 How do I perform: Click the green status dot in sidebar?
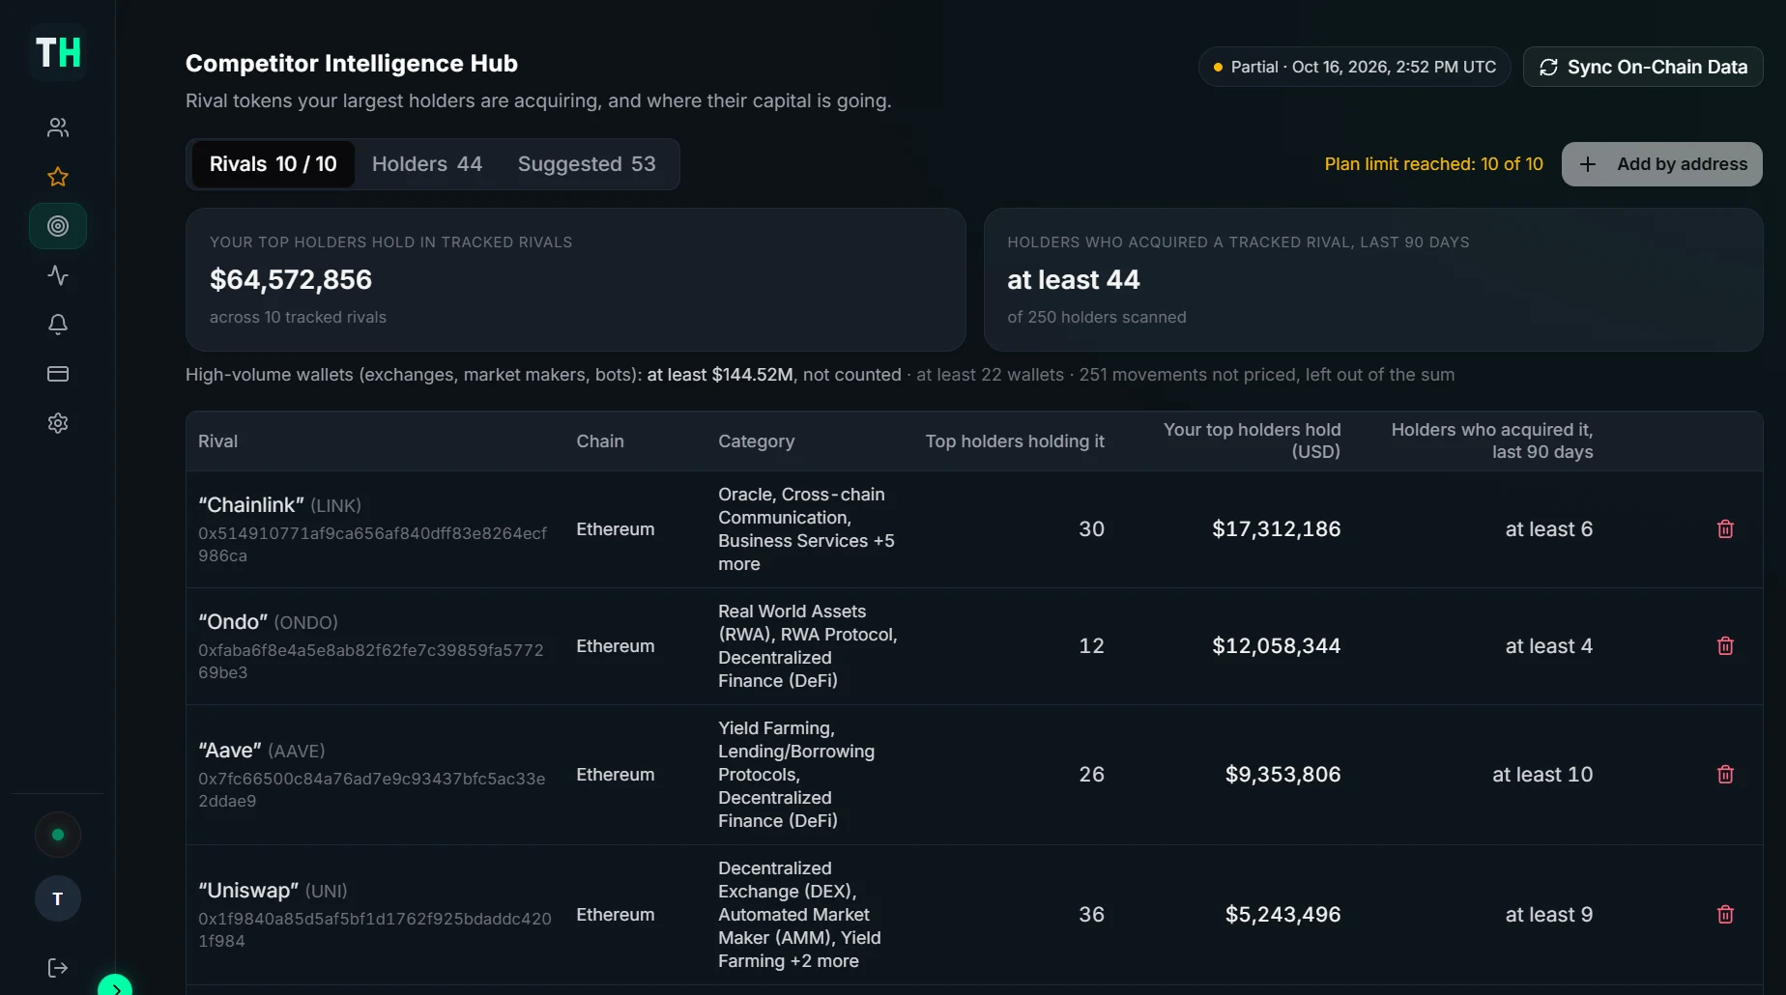pos(58,835)
